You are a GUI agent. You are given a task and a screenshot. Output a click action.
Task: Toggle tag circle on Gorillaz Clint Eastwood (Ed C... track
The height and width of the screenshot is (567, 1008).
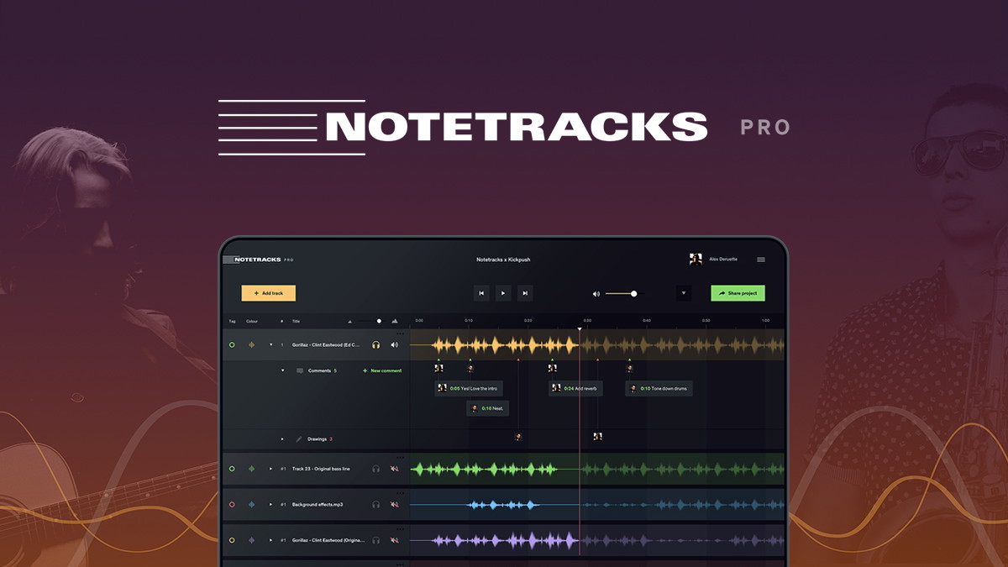[x=232, y=344]
